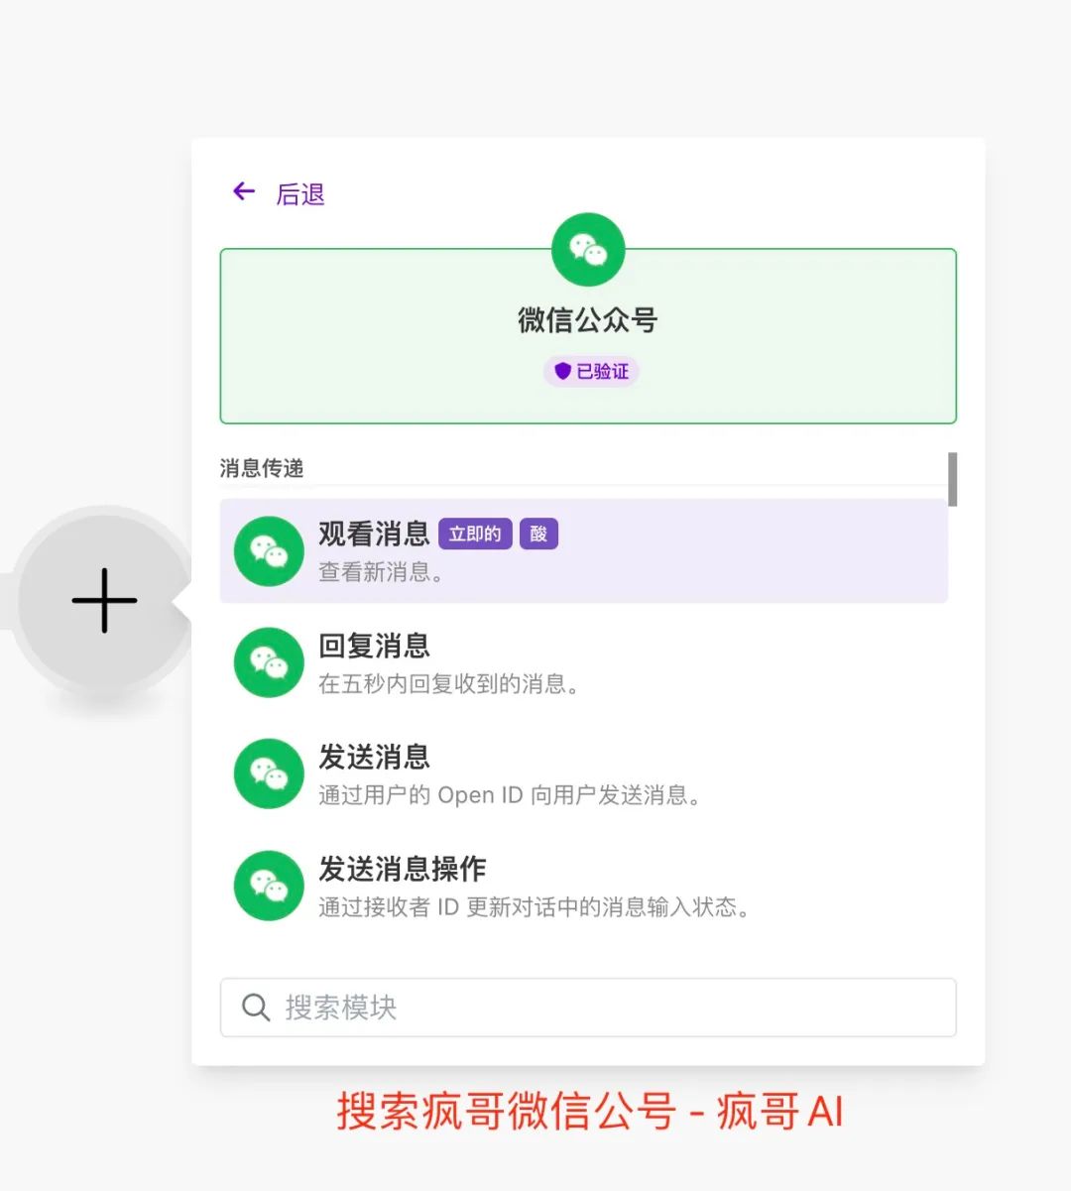Click the module list scrollbar thumb
This screenshot has height=1191, width=1071.
coord(952,480)
